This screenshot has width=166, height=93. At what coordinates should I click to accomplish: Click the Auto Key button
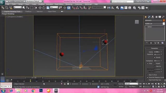[121, 84]
